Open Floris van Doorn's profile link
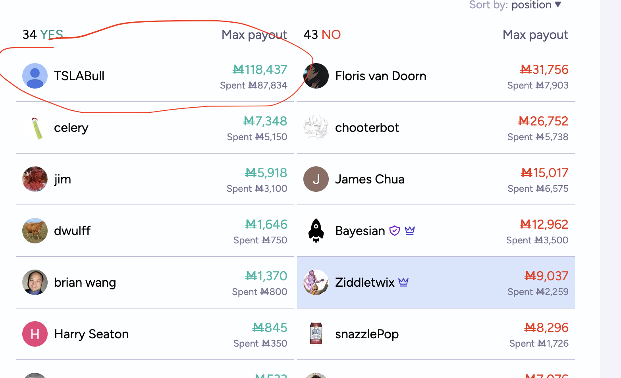 point(381,76)
